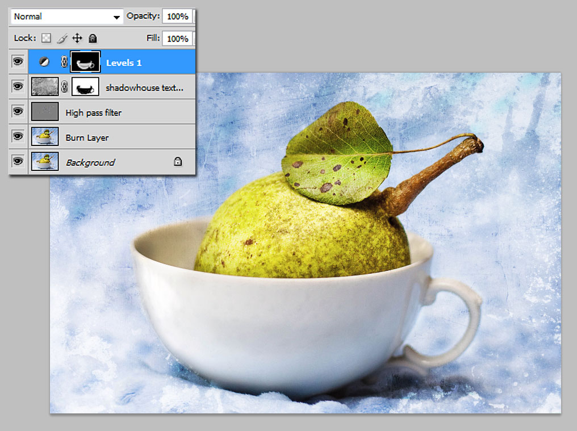
Task: Hide the Background layer
Action: (x=18, y=162)
